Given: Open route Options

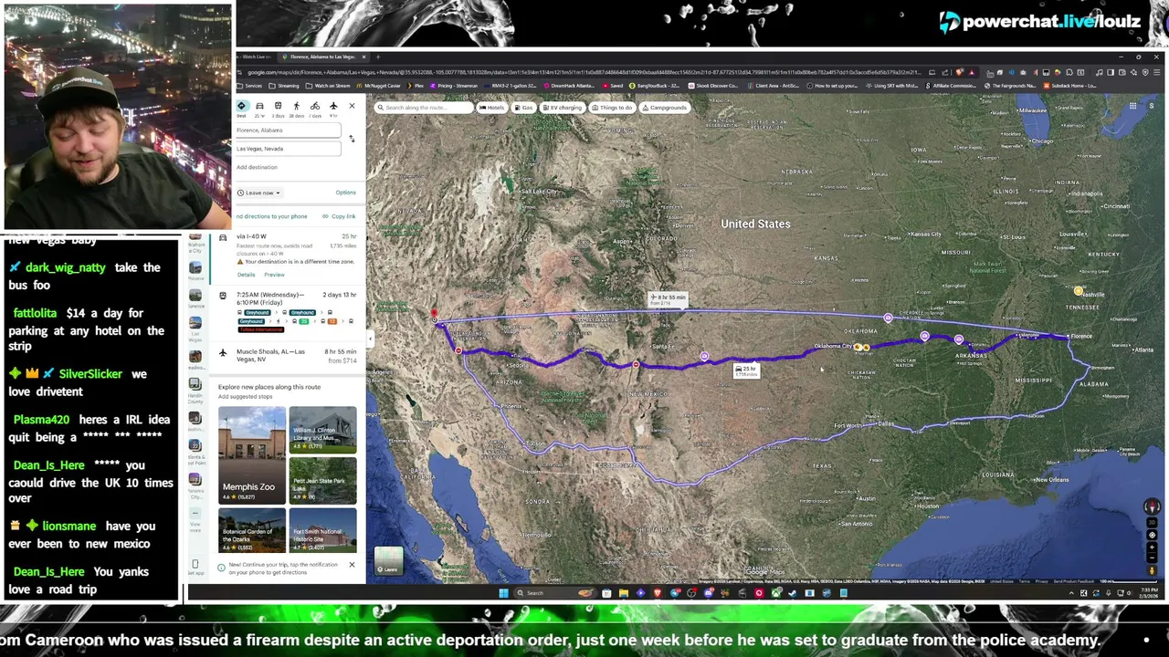Looking at the screenshot, I should (x=345, y=193).
